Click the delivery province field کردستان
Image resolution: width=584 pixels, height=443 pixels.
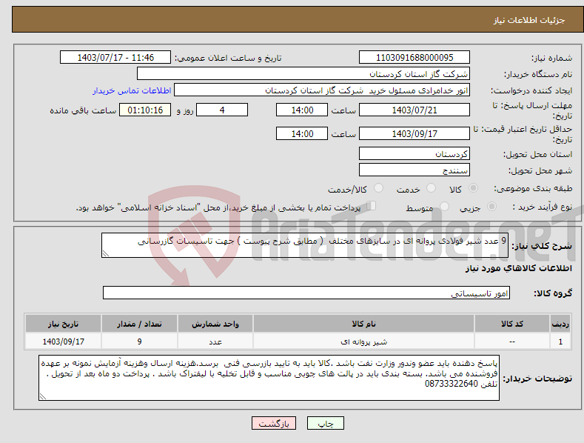414,153
